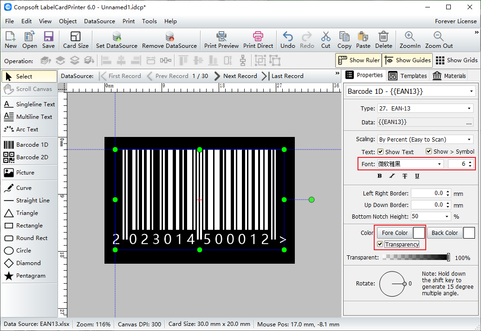Image resolution: width=481 pixels, height=331 pixels.
Task: Toggle Show Grids
Action: click(456, 60)
